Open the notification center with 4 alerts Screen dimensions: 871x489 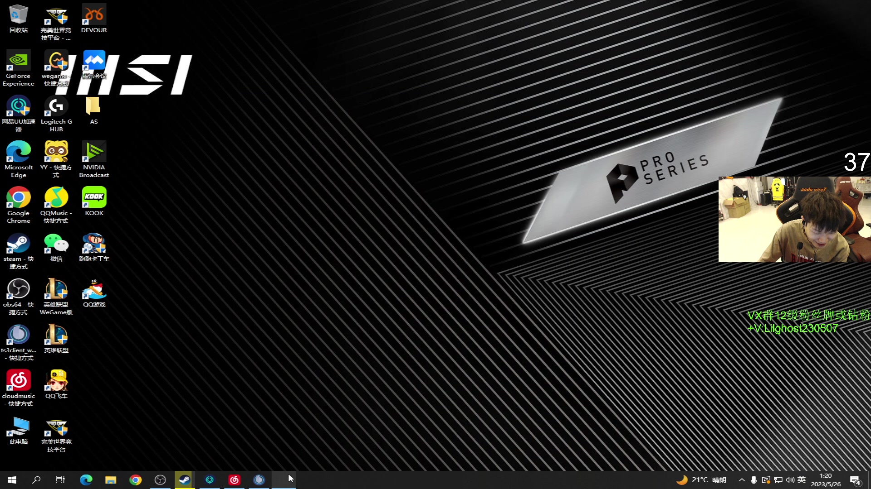coord(855,480)
